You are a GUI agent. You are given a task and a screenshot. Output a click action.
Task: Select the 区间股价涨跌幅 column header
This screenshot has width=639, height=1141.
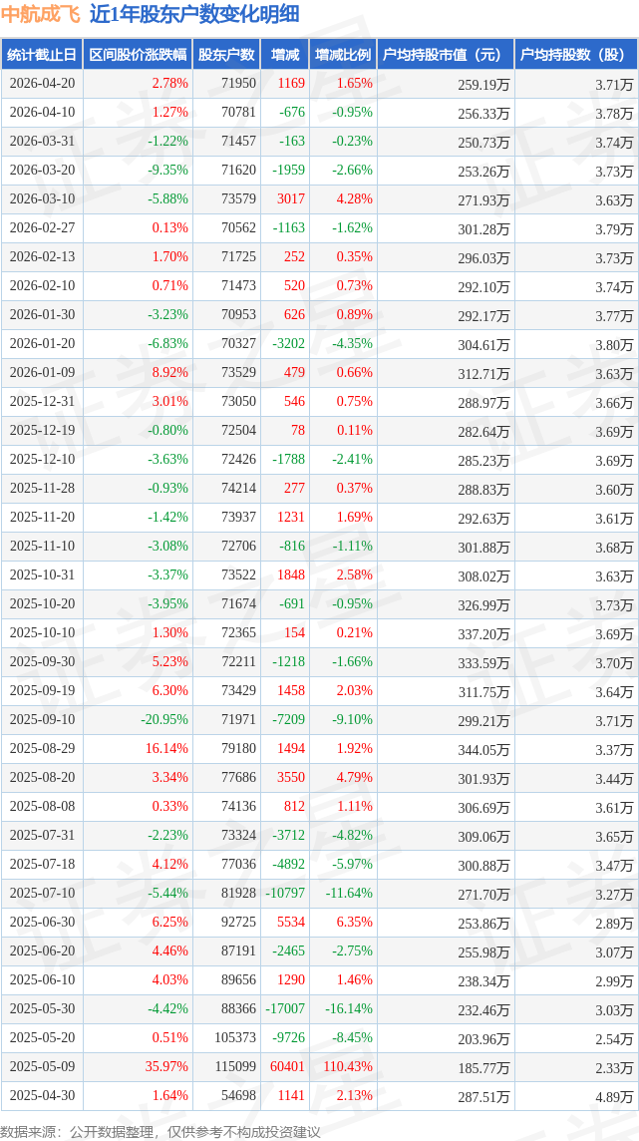point(137,55)
